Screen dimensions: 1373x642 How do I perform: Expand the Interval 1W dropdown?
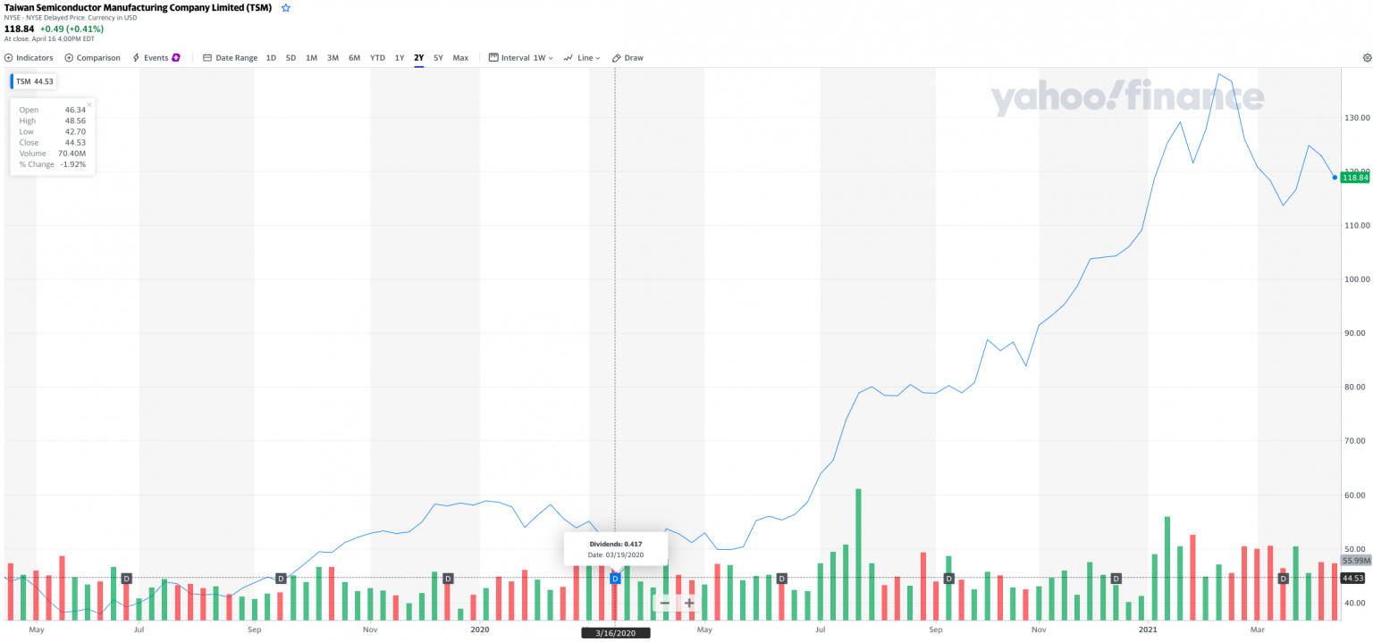521,58
